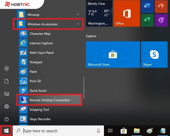Image resolution: width=170 pixels, height=136 pixels.
Task: Open Task View on taskbar
Action: tap(110, 131)
